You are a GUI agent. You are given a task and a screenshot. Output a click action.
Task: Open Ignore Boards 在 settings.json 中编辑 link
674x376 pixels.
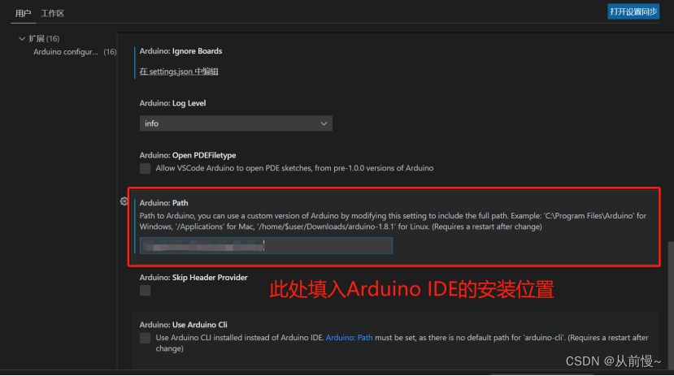[179, 71]
